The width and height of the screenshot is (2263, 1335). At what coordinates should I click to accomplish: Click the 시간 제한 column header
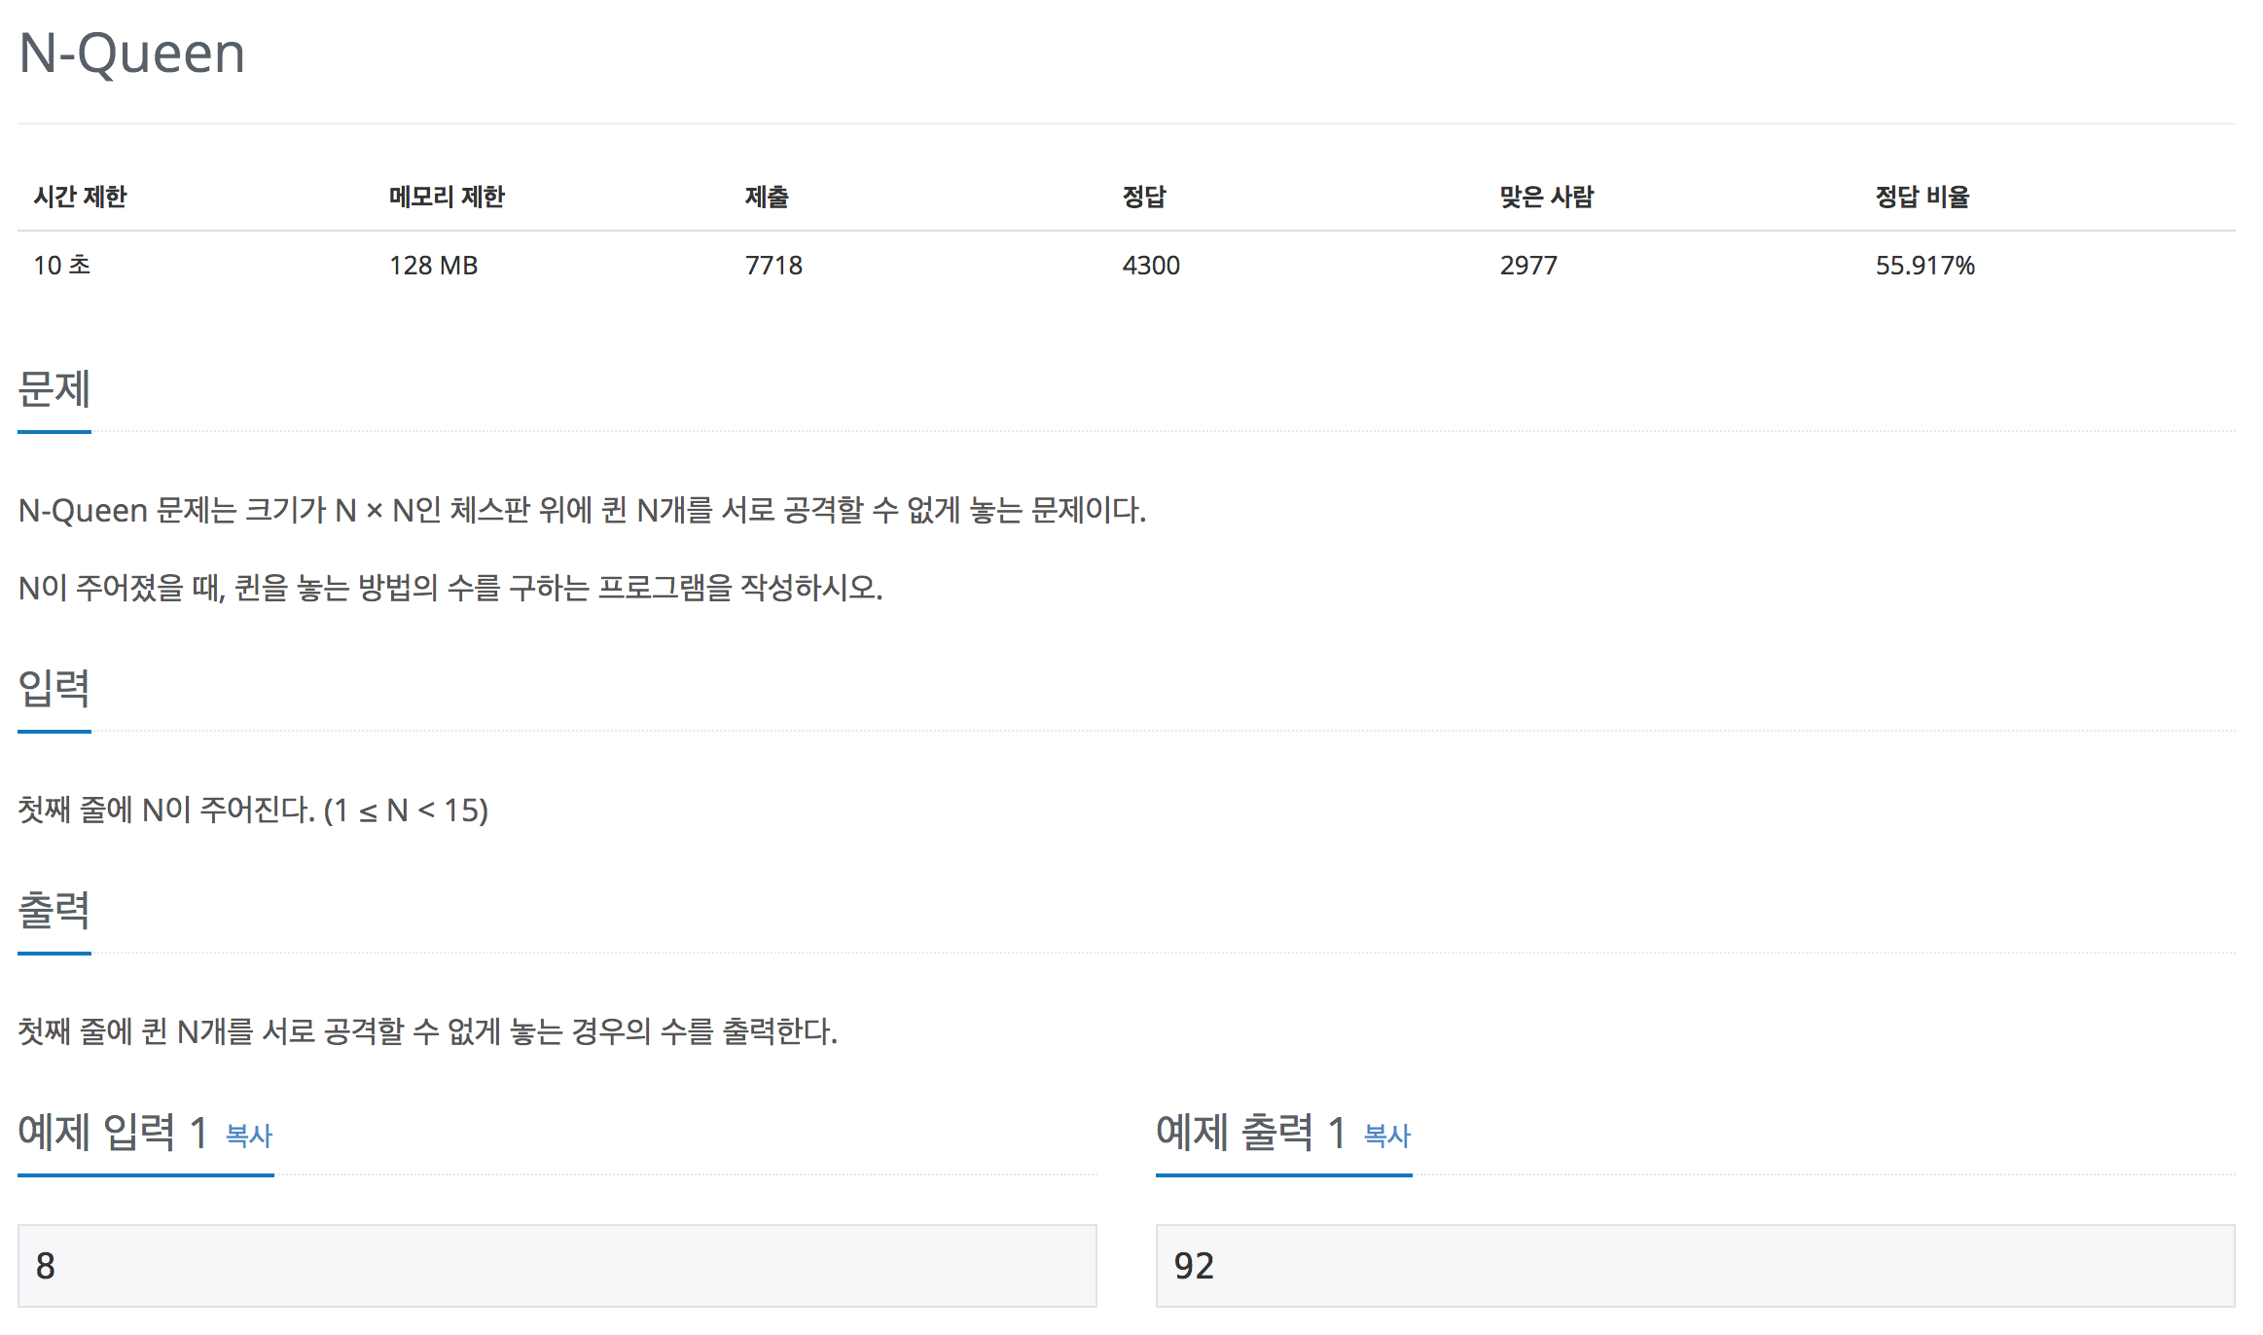[81, 197]
